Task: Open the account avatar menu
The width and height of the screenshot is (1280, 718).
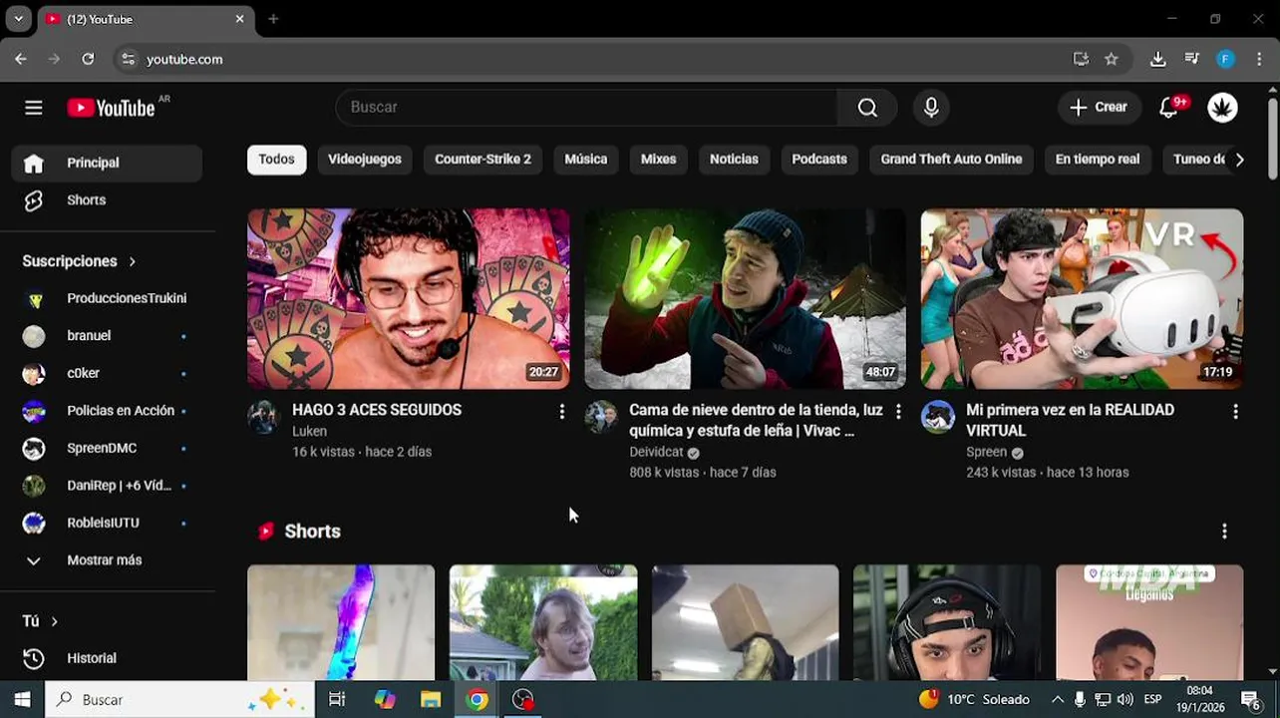Action: point(1222,108)
